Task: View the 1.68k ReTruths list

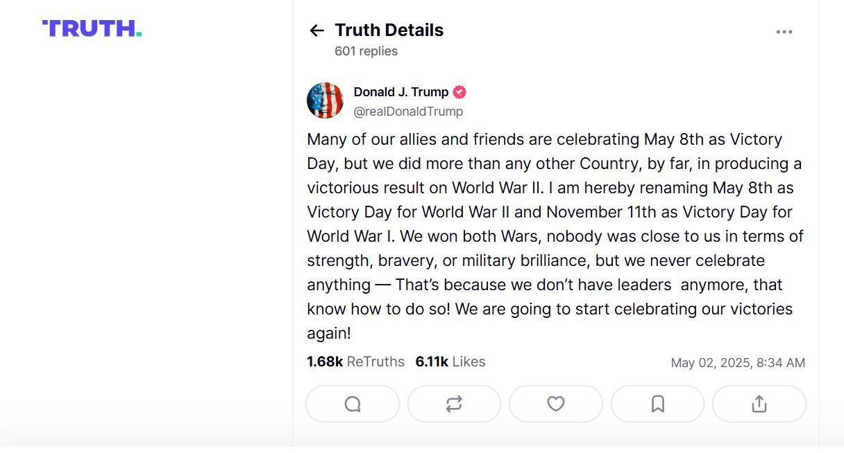Action: [x=355, y=362]
